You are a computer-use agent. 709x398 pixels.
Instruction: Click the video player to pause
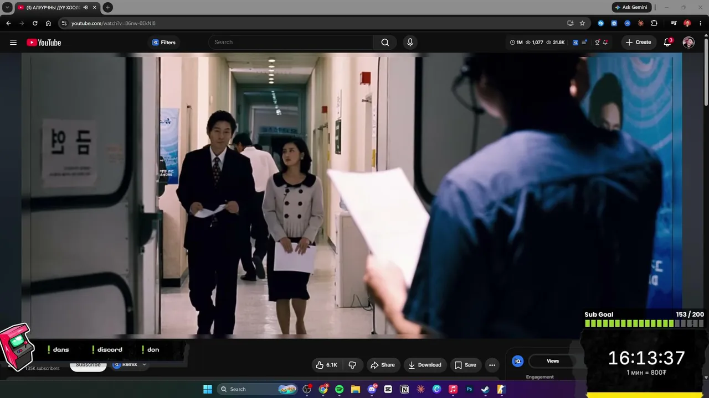point(352,195)
